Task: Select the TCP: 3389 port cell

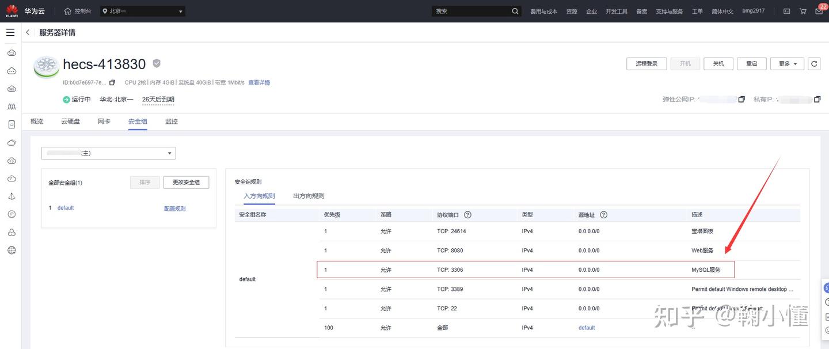Action: click(x=450, y=289)
